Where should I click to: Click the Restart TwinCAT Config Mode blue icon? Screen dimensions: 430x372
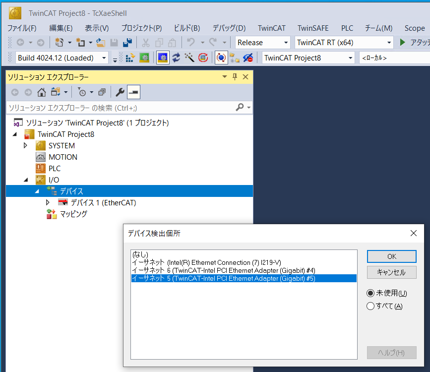(163, 58)
